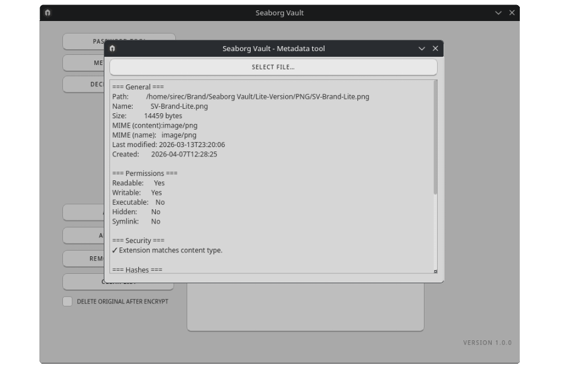Click Extension matches content type line
565x367 pixels.
coord(167,250)
